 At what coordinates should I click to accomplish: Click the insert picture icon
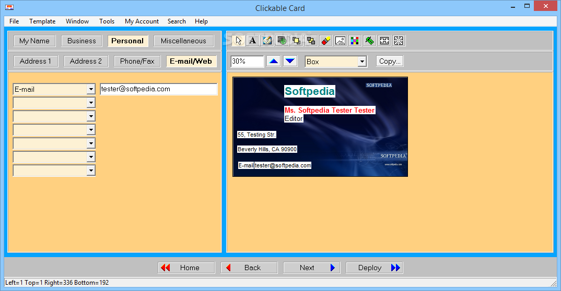(x=340, y=41)
